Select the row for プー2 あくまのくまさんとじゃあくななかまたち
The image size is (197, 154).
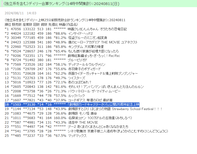[x=67, y=126]
